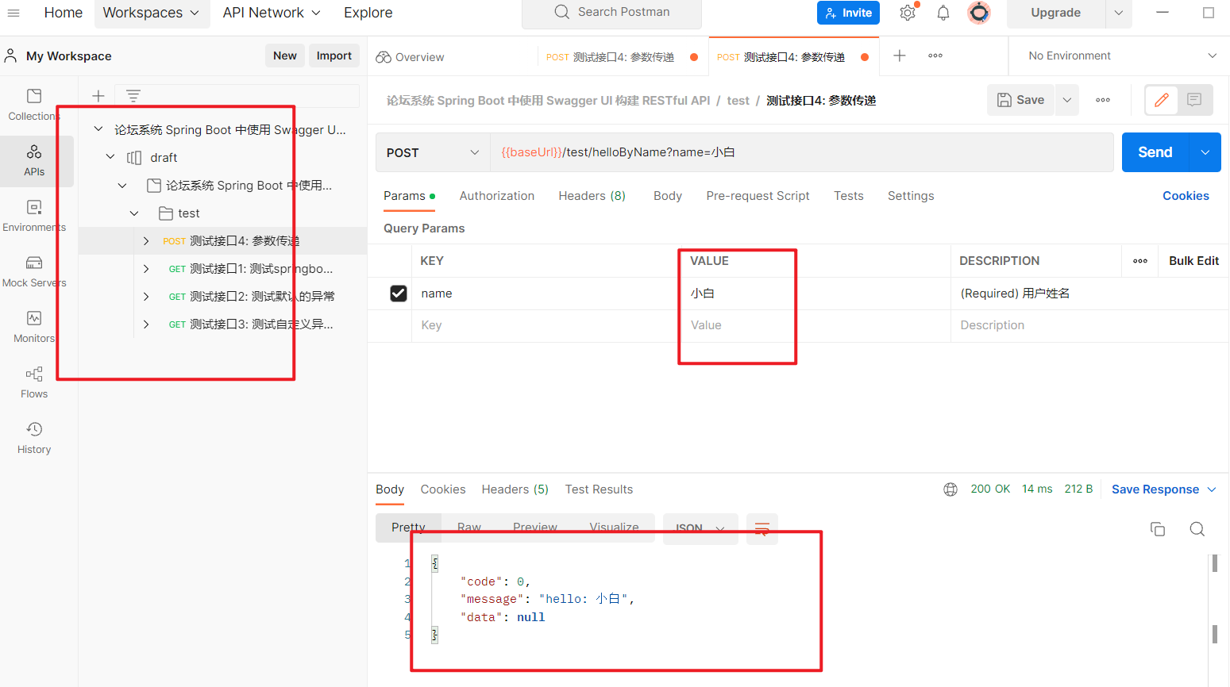The height and width of the screenshot is (687, 1230).
Task: Select Collections in the sidebar
Action: tap(34, 105)
